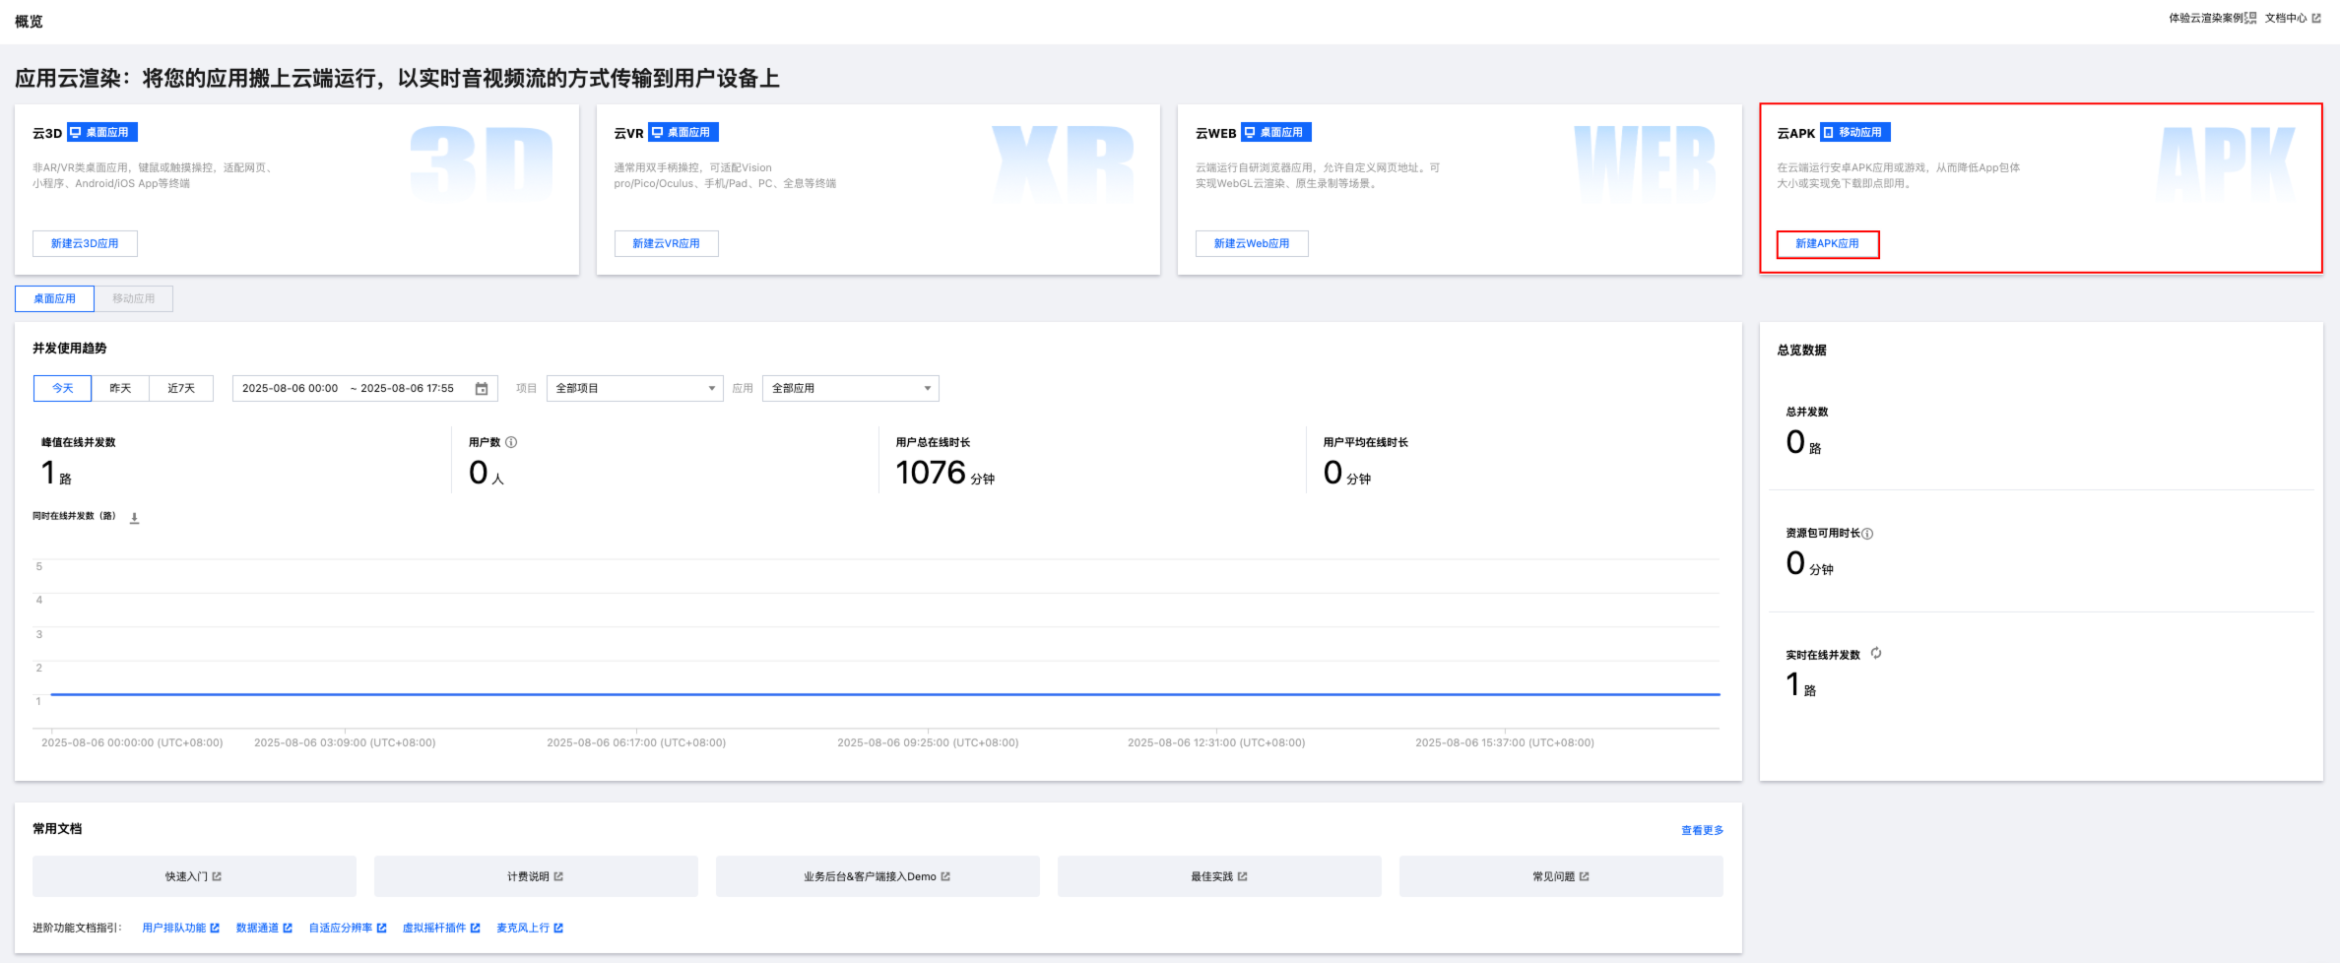Open the 快速入门 document link

194,876
